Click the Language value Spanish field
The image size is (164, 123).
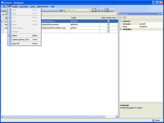coord(151,24)
